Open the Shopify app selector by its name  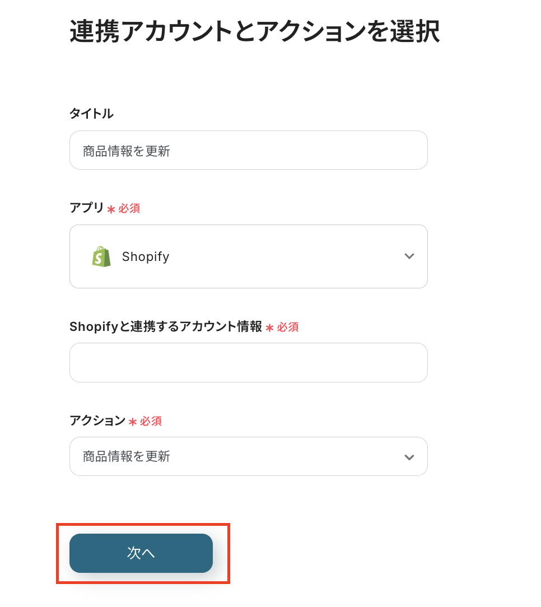point(146,256)
